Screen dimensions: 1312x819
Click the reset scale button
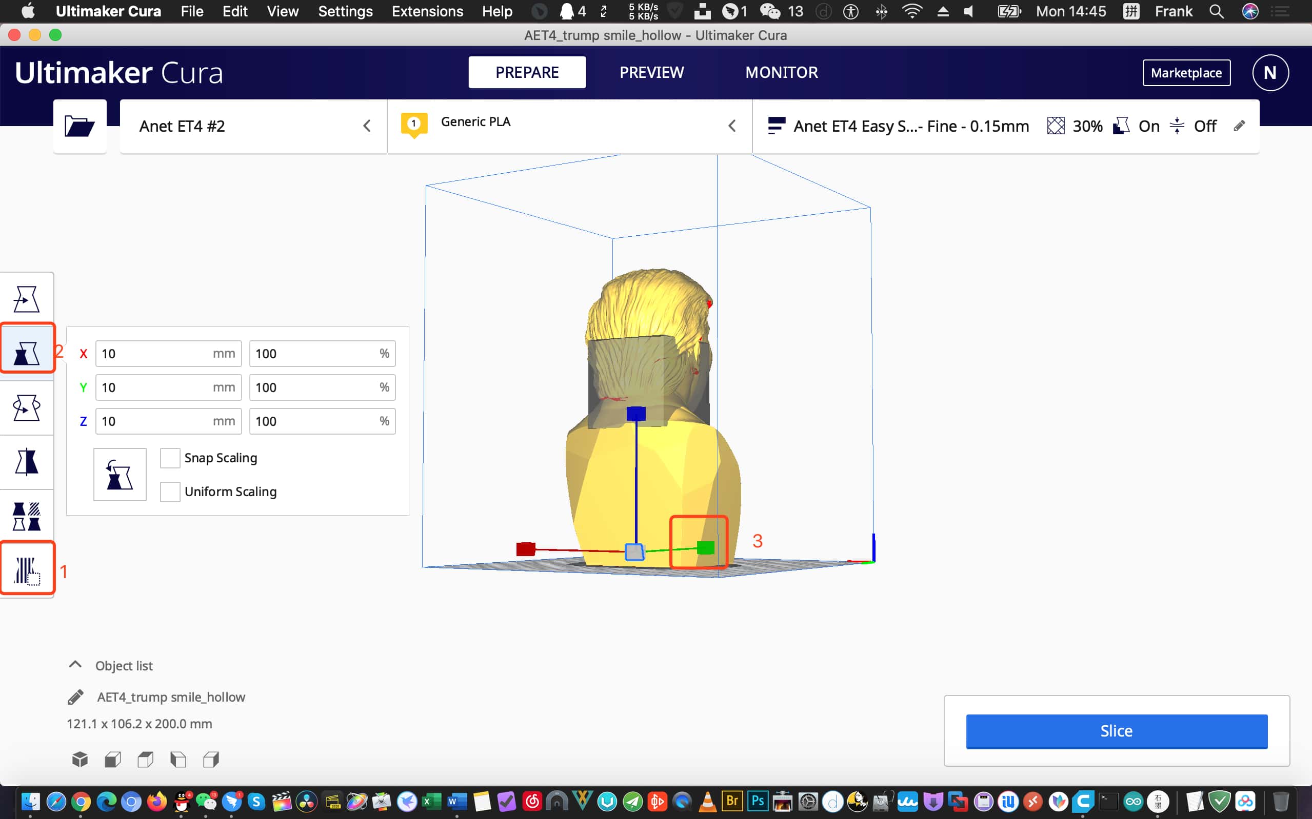[120, 474]
